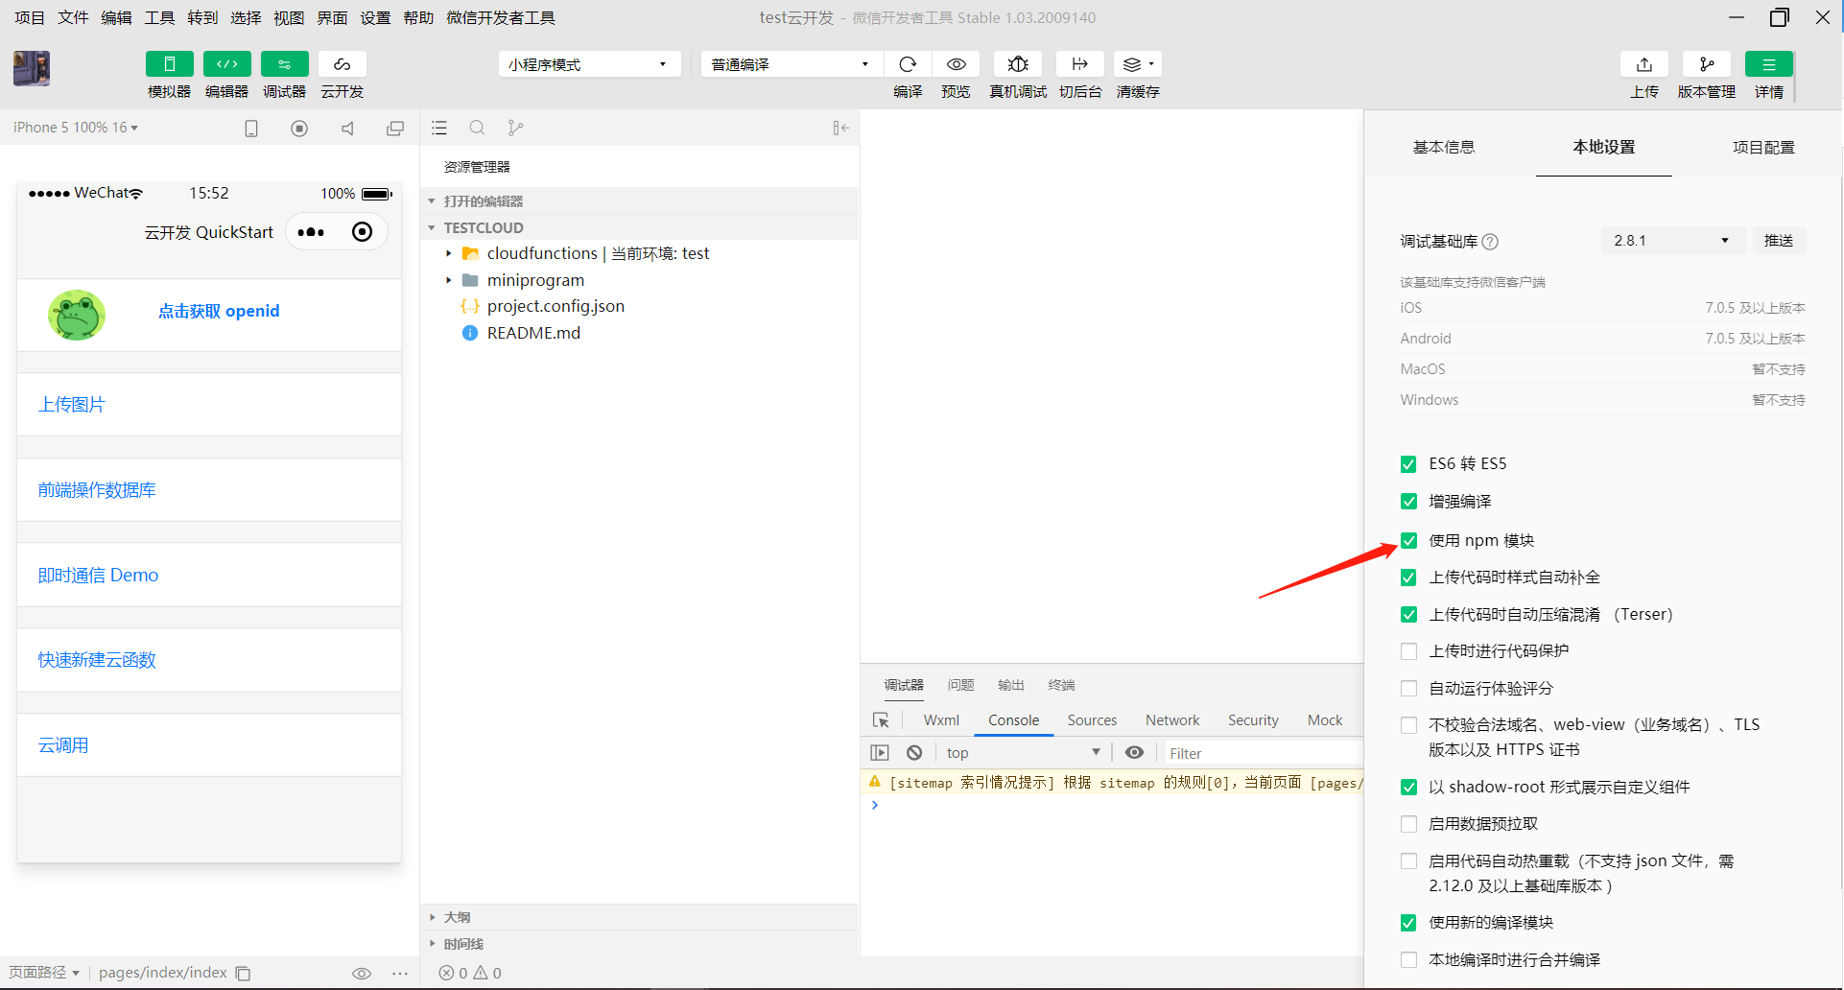Open the 微信开发者工具 menu
The image size is (1844, 990).
(500, 17)
